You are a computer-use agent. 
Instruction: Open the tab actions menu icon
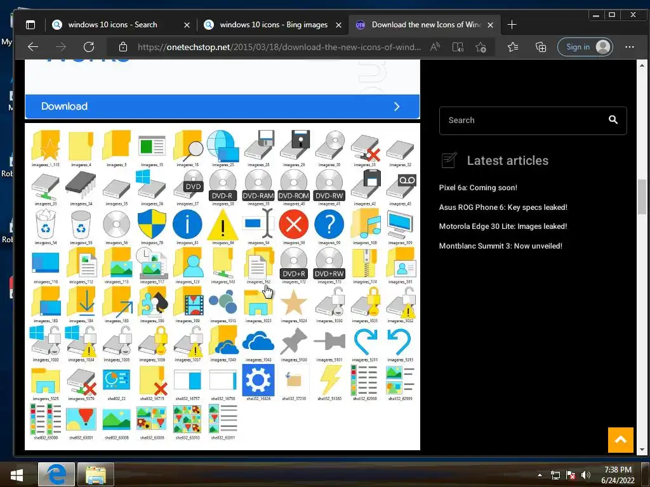(x=30, y=25)
